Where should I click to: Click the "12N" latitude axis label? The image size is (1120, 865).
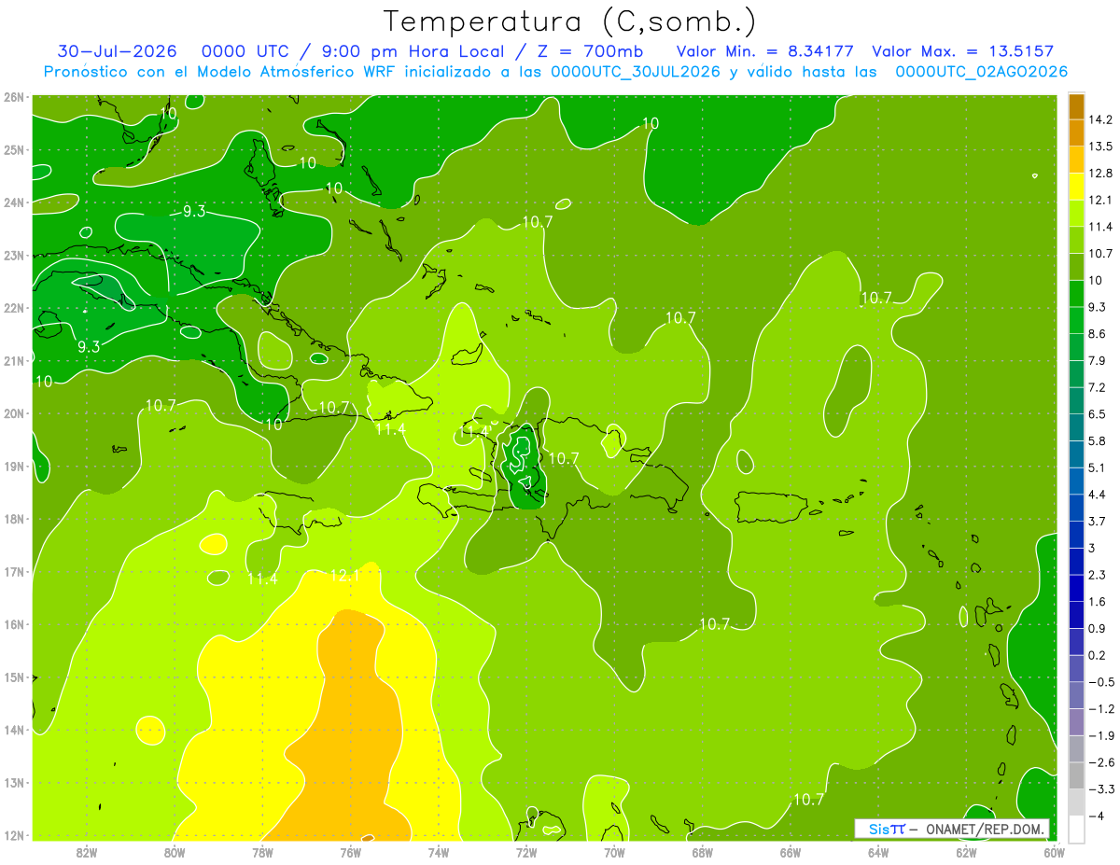tap(14, 835)
